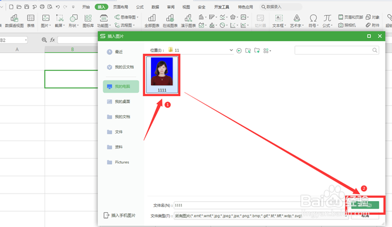392x227 pixels.
Task: Click the 数据录入 search box in ribbon
Action: (281, 7)
